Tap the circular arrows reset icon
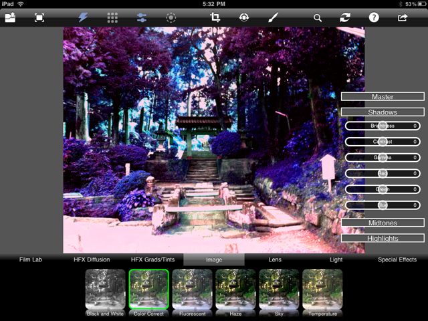The image size is (428, 321). tap(345, 18)
